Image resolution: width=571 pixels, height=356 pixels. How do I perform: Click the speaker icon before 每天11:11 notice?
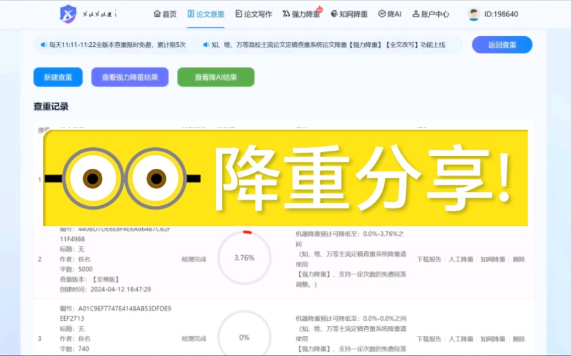43,45
